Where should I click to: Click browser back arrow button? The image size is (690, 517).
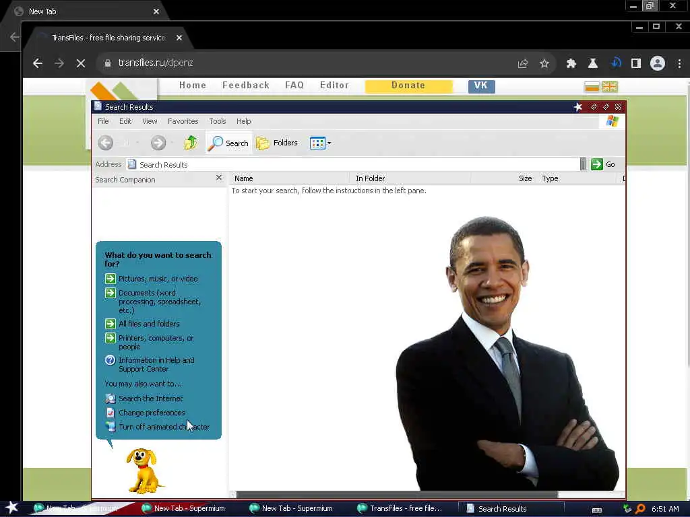point(38,63)
